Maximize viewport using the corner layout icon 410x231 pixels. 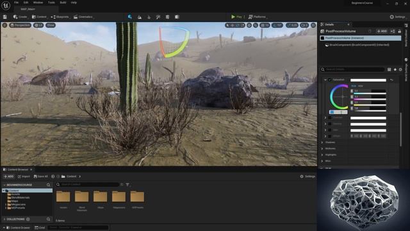click(x=313, y=25)
